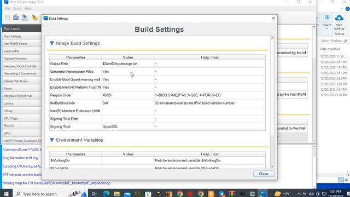Click the Select ribbon icon in Explorer
The width and height of the screenshot is (350, 197).
327,18
